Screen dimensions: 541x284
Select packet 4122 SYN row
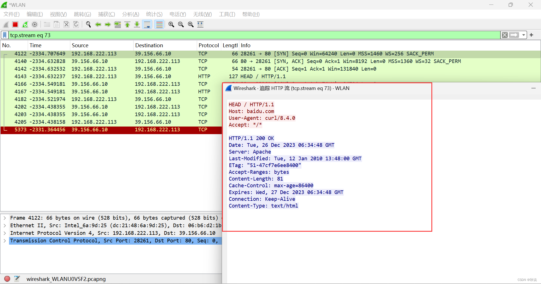click(270, 54)
